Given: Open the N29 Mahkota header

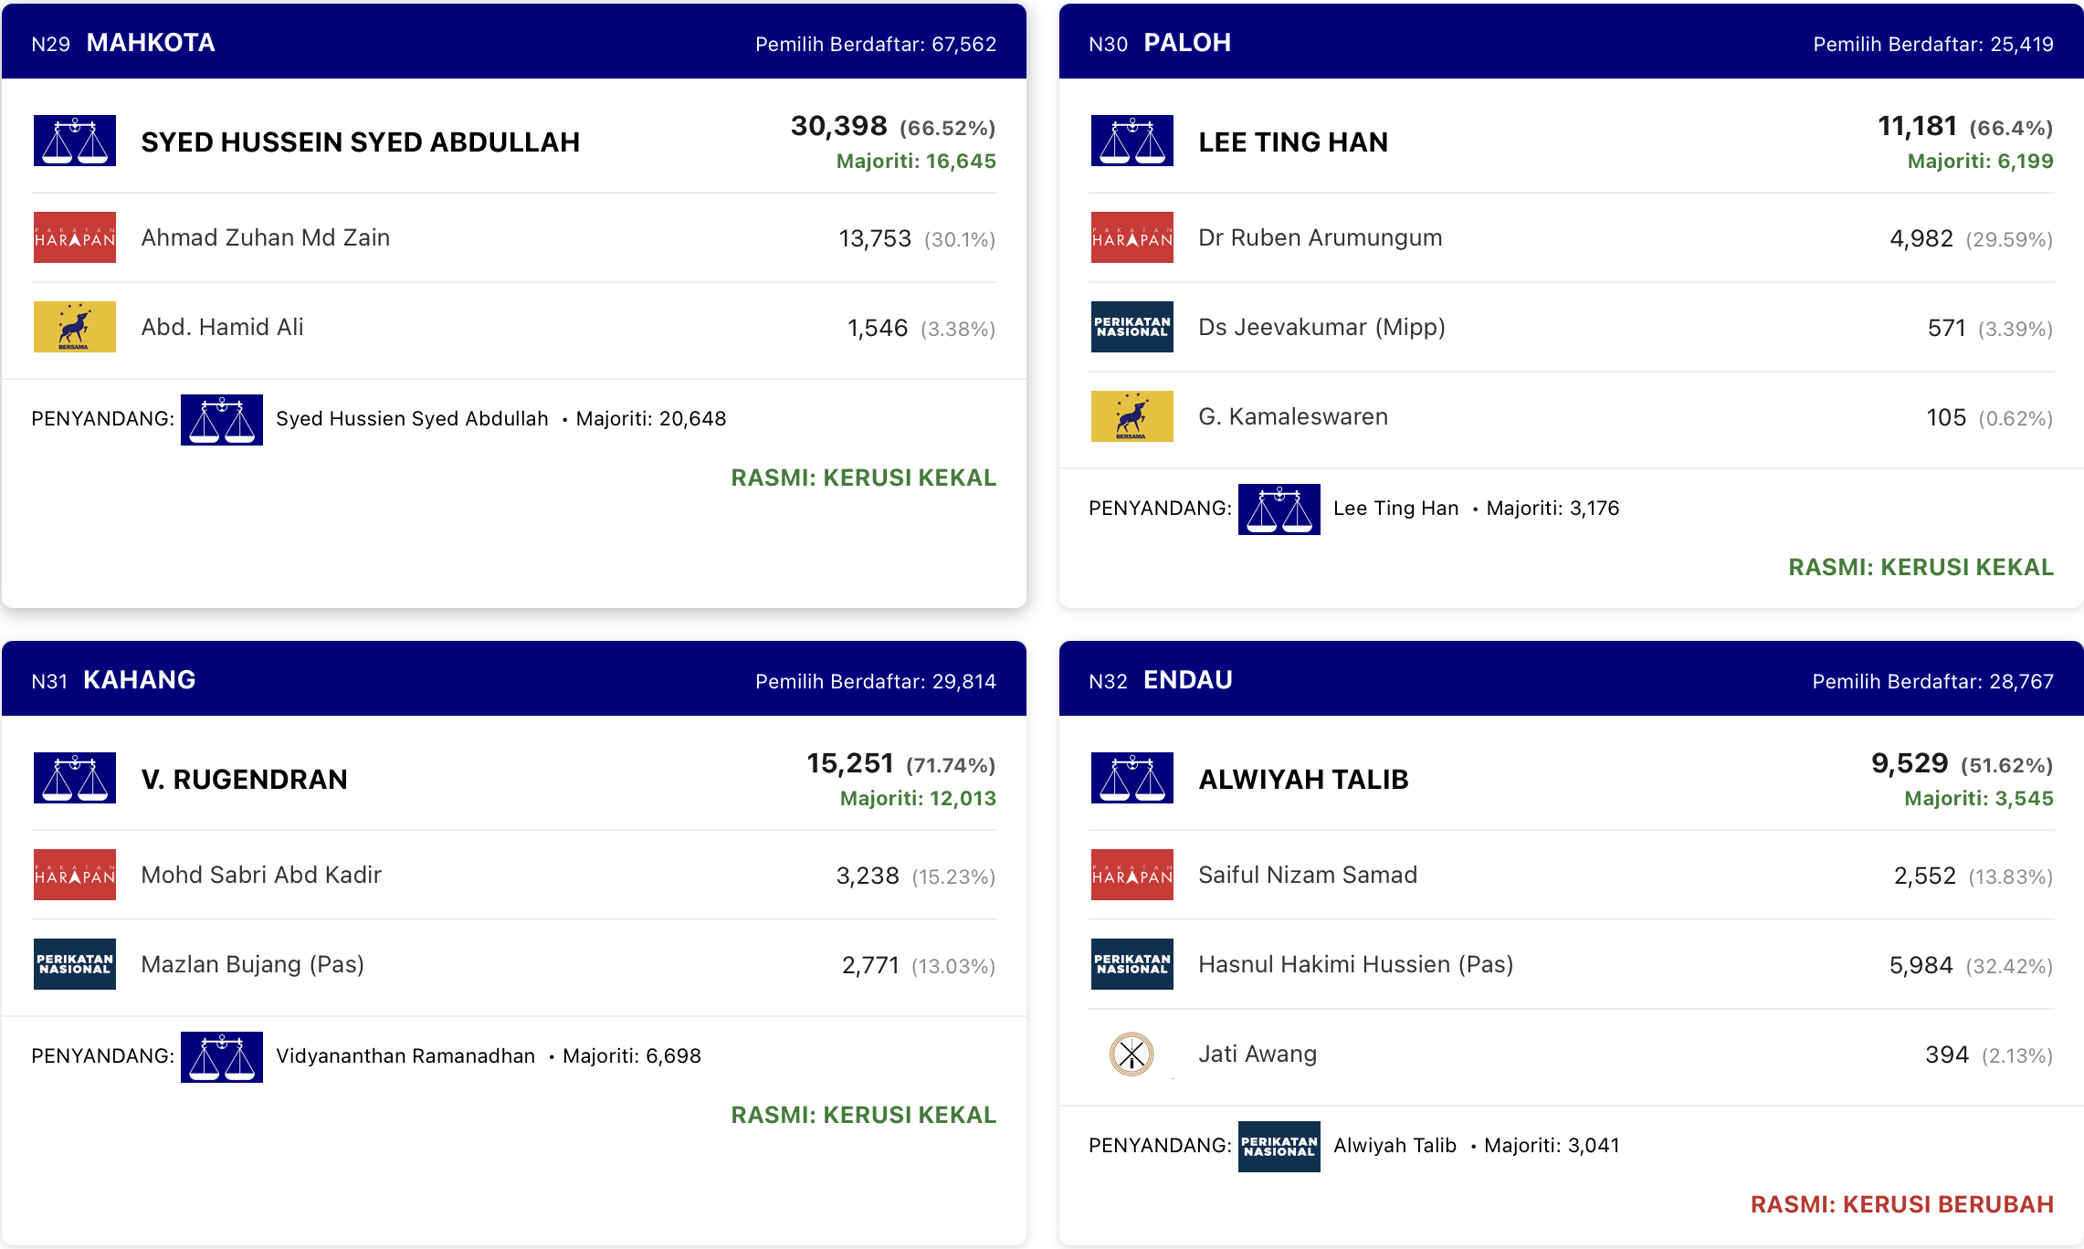Looking at the screenshot, I should pyautogui.click(x=514, y=42).
